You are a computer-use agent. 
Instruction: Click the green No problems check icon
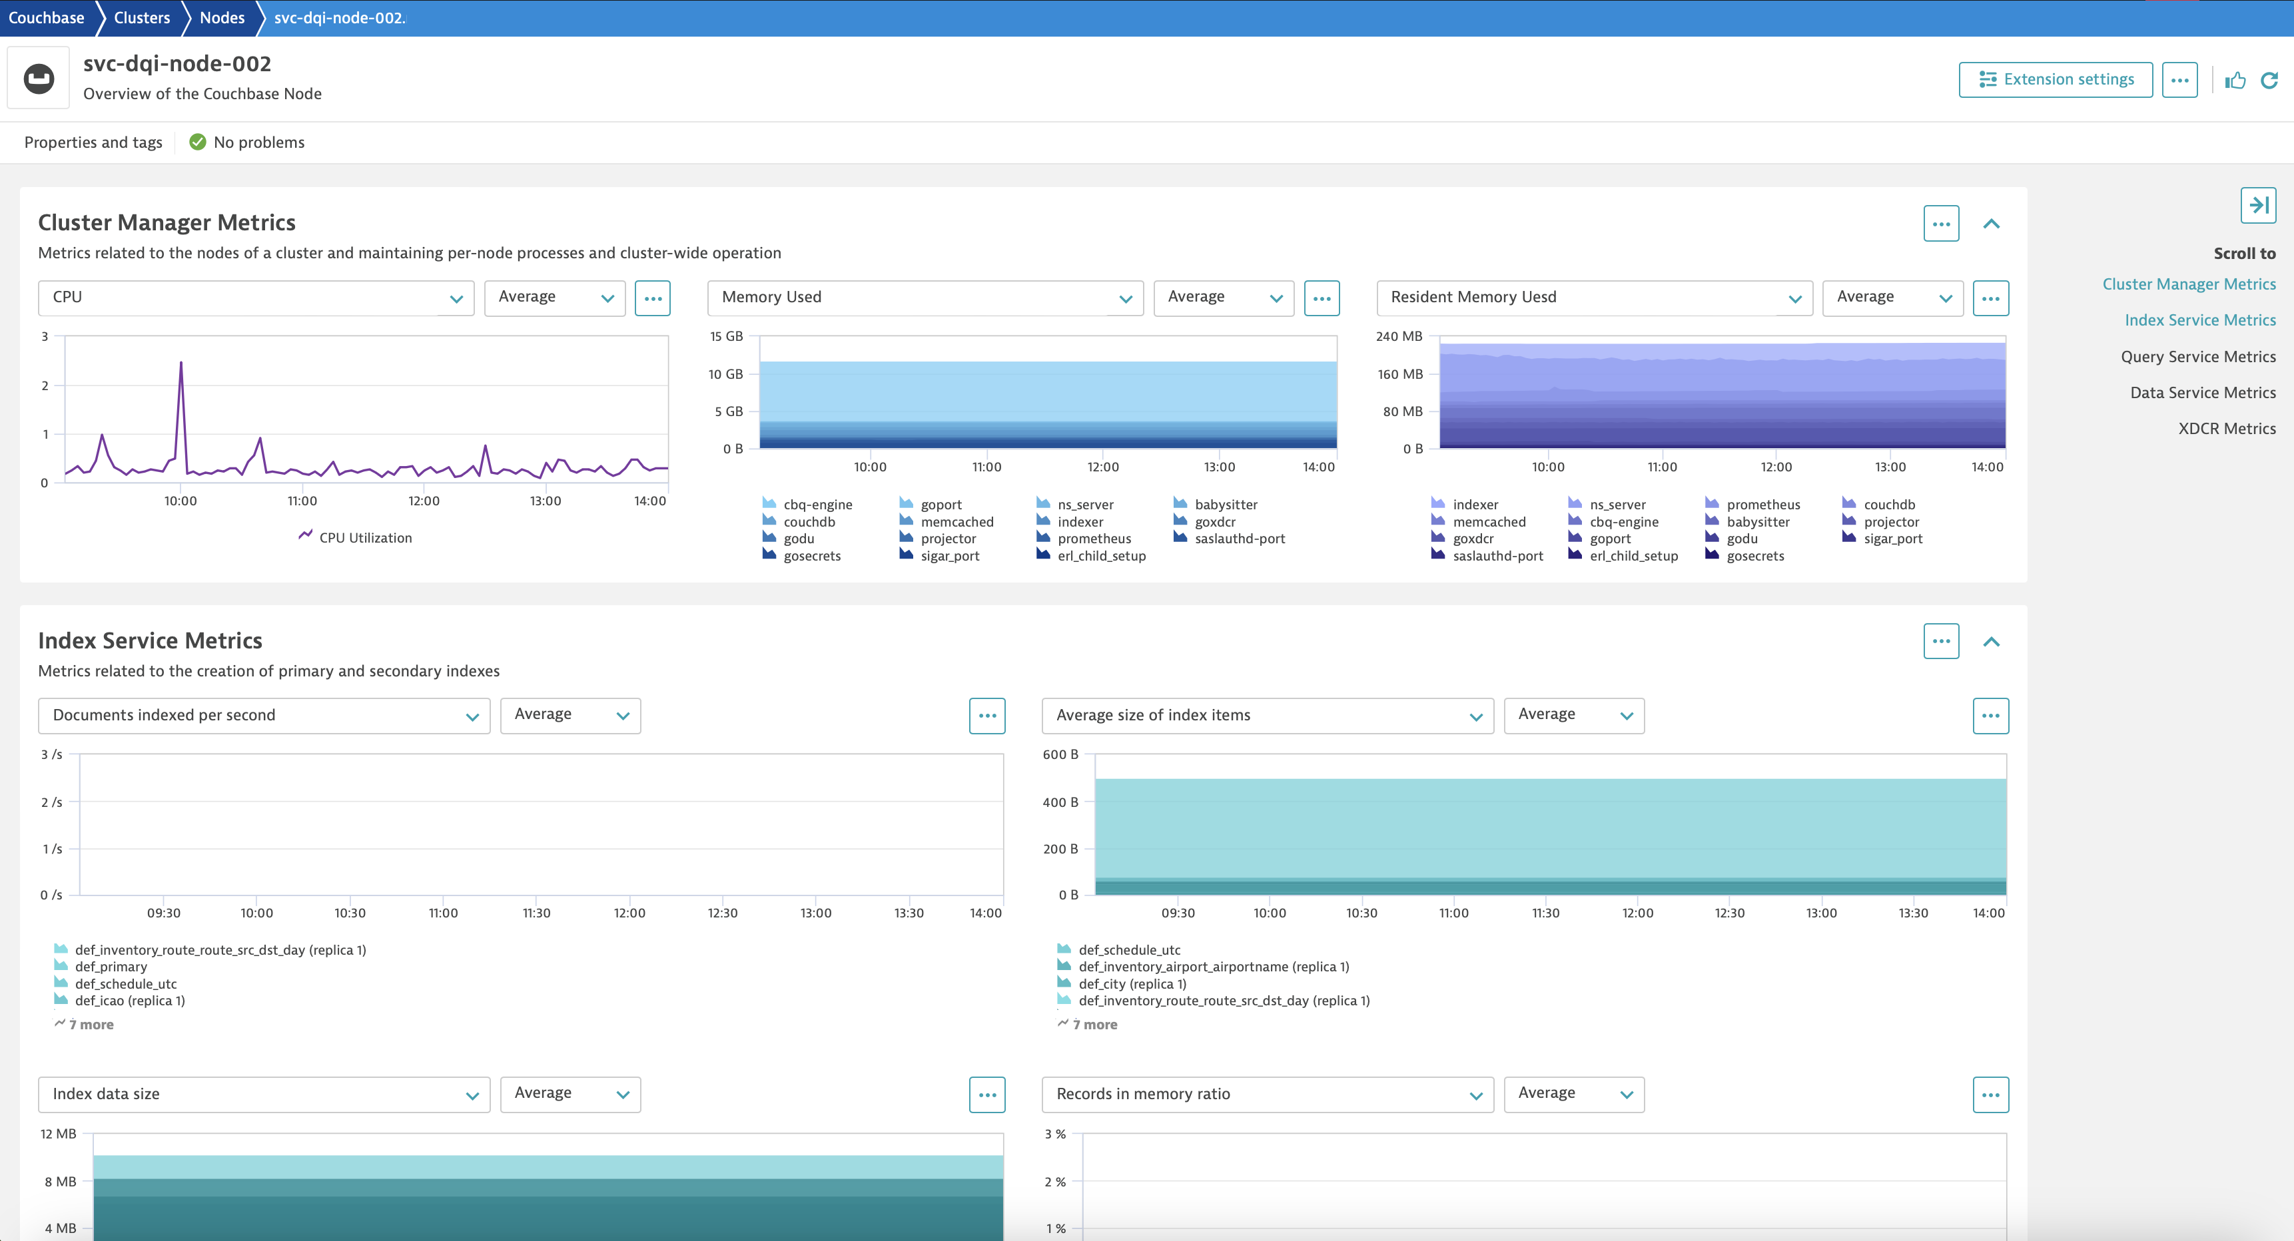click(198, 142)
